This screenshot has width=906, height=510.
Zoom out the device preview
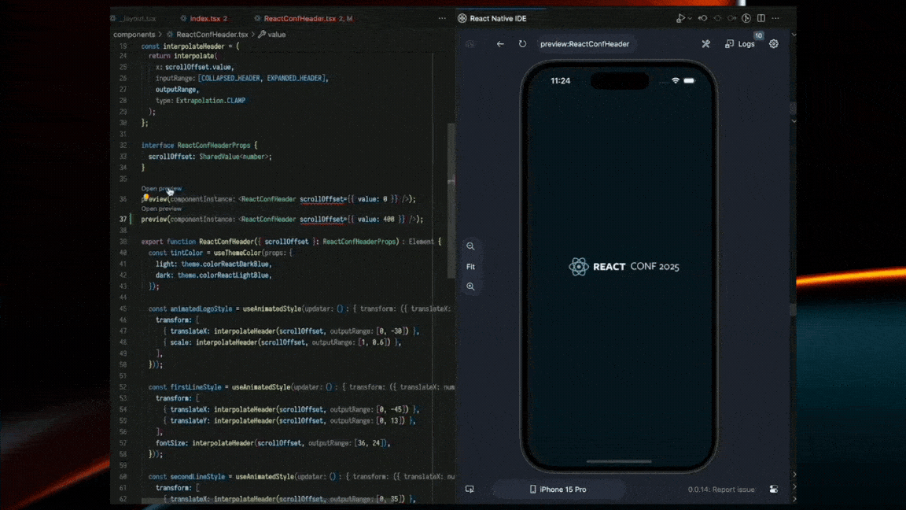470,246
